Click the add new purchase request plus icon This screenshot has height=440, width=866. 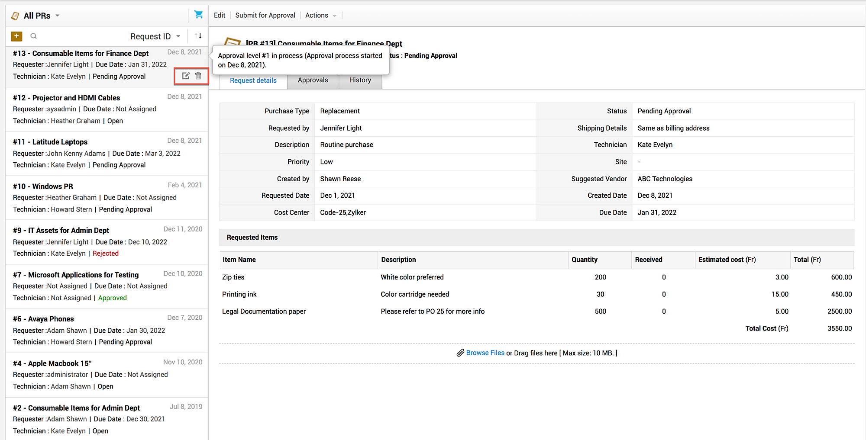coord(16,36)
